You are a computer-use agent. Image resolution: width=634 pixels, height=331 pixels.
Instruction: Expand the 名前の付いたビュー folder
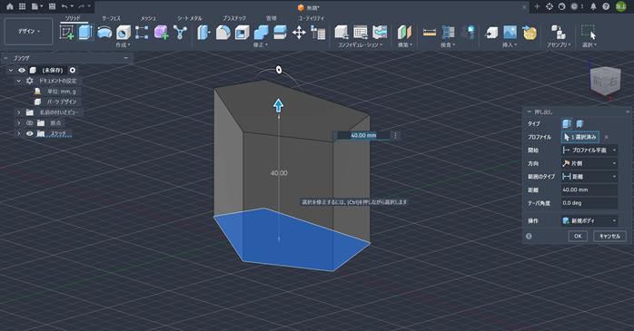coord(18,112)
